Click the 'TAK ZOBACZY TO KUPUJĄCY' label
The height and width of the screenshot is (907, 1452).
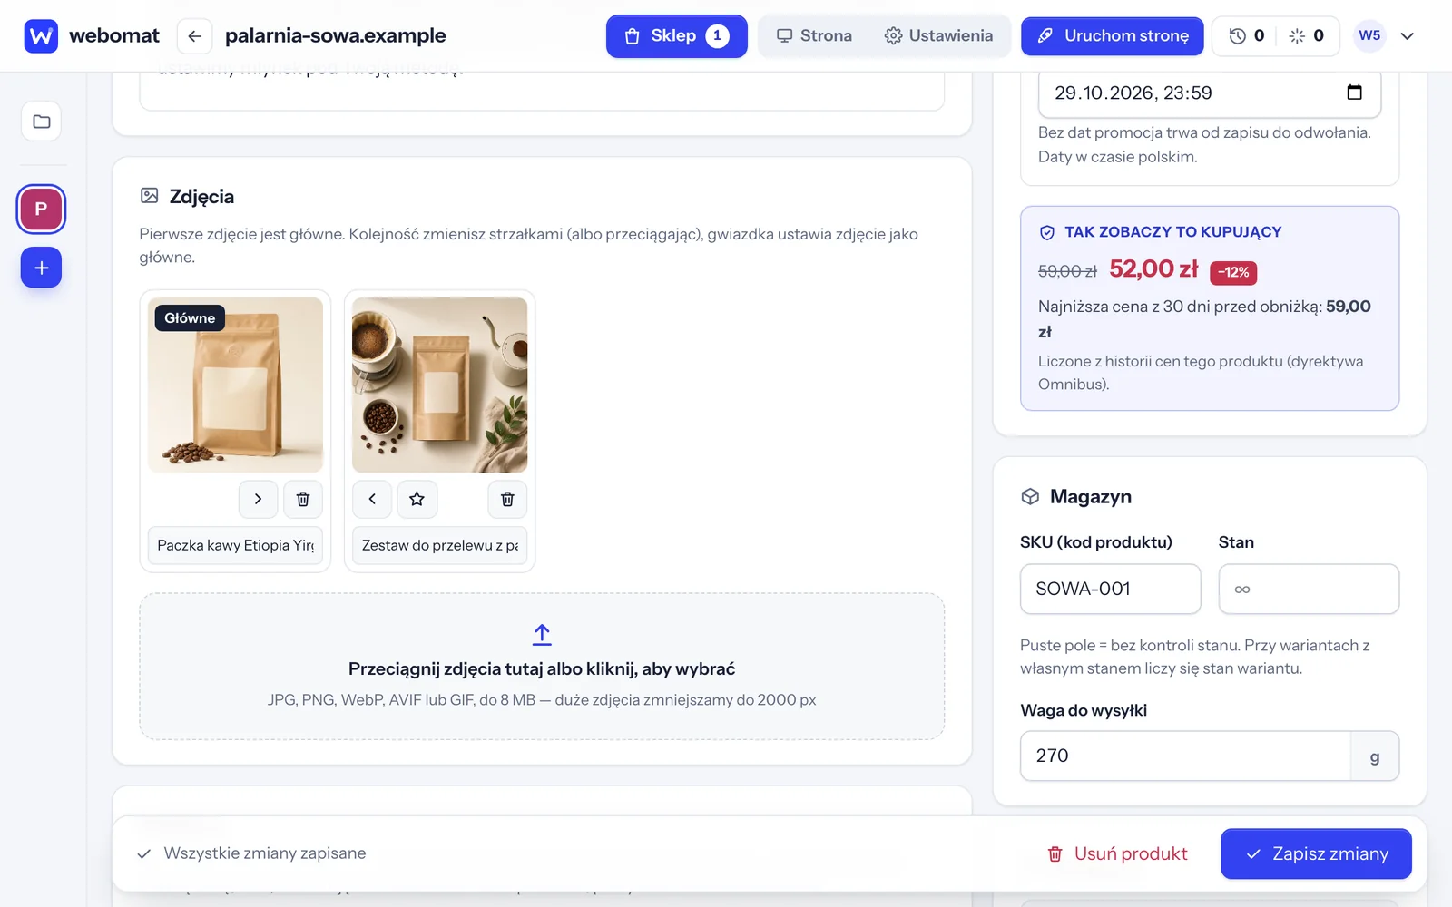pyautogui.click(x=1172, y=232)
